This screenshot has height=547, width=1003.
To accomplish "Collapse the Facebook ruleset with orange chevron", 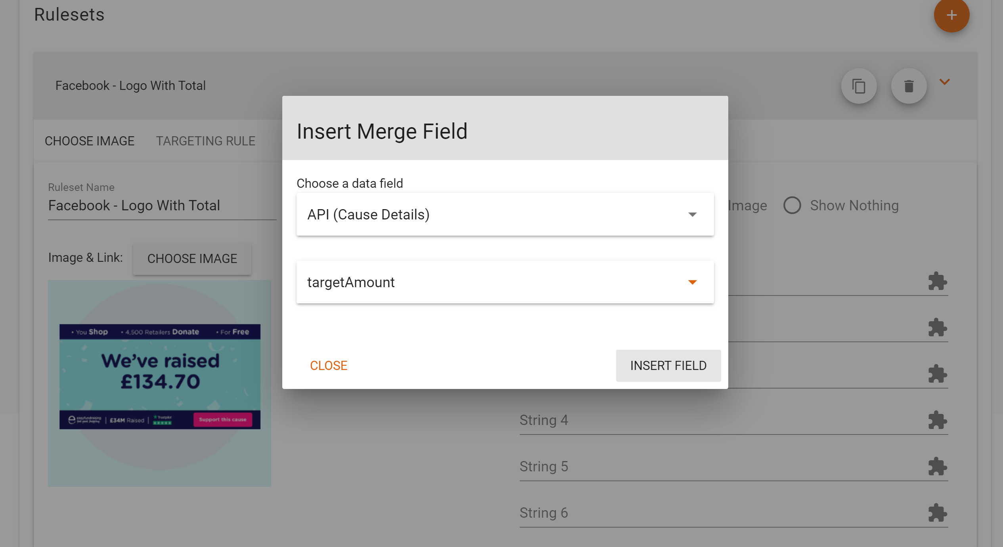I will click(x=944, y=82).
